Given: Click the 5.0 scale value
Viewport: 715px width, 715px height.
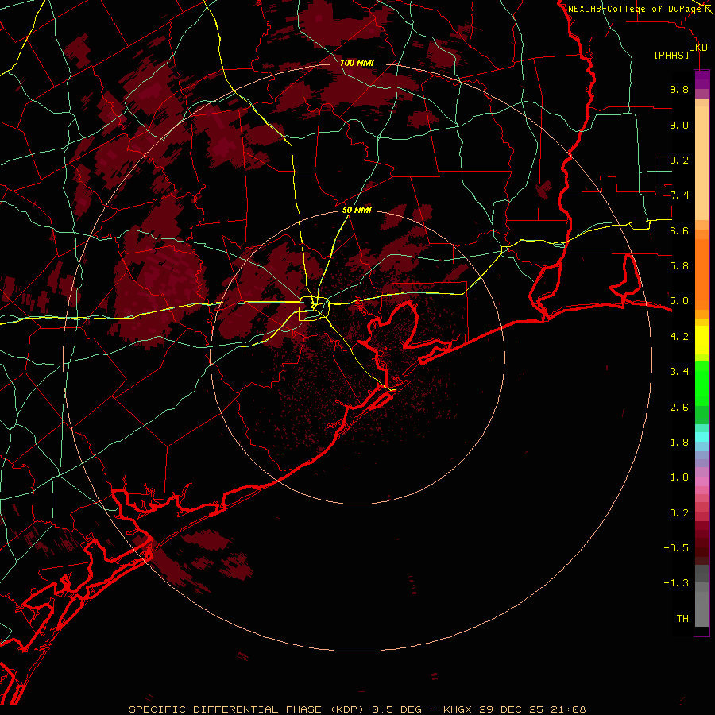Looking at the screenshot, I should point(679,301).
